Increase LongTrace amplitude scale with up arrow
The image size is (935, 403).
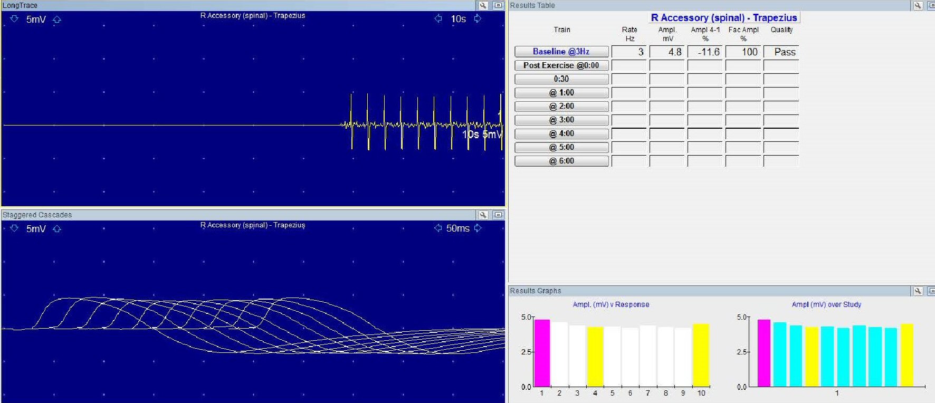tap(57, 20)
